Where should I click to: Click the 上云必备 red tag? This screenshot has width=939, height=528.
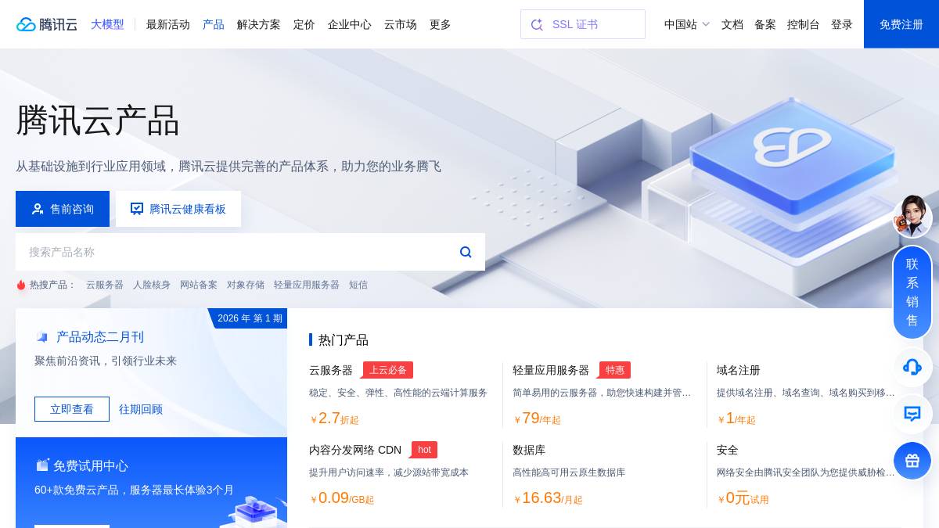[388, 370]
